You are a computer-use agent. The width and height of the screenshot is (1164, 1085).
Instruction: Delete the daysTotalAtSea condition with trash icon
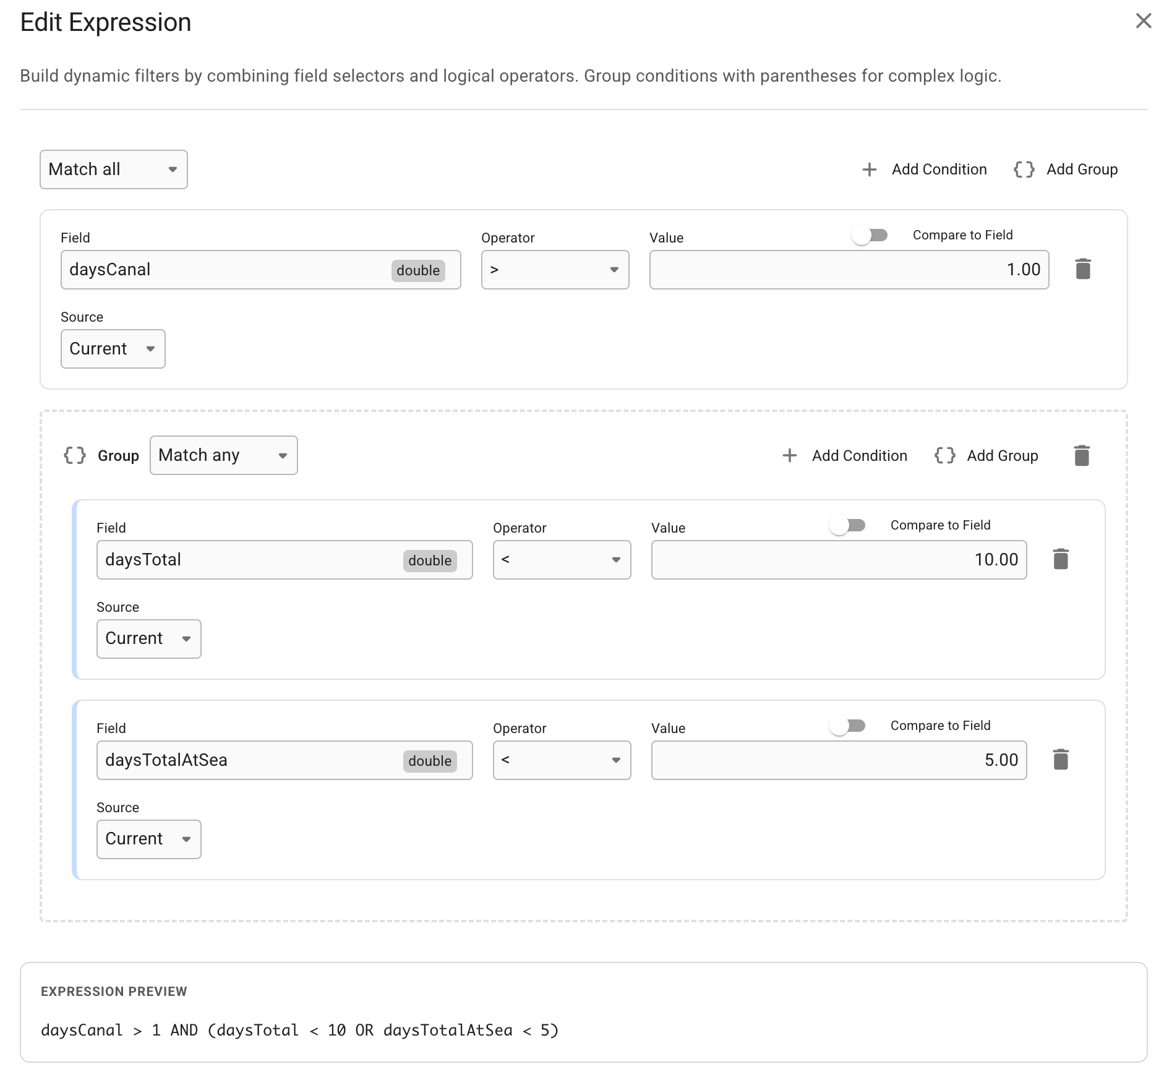point(1060,760)
